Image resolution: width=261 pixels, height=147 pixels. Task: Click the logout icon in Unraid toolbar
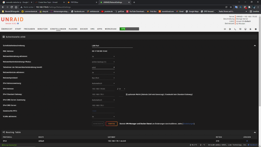coord(230,29)
